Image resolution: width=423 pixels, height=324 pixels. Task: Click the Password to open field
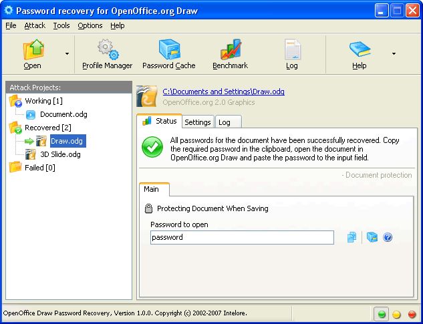click(x=242, y=237)
